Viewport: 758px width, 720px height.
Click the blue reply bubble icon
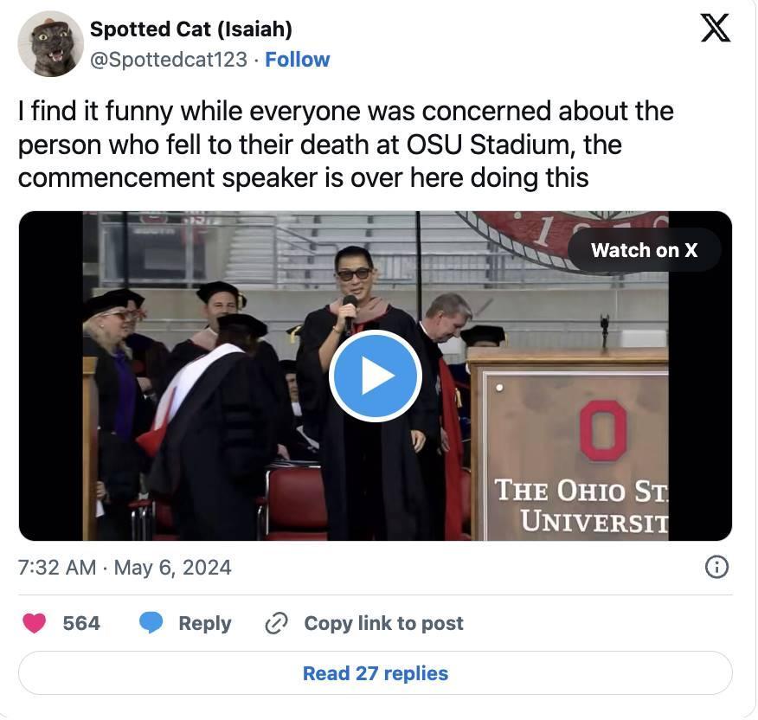pos(151,623)
